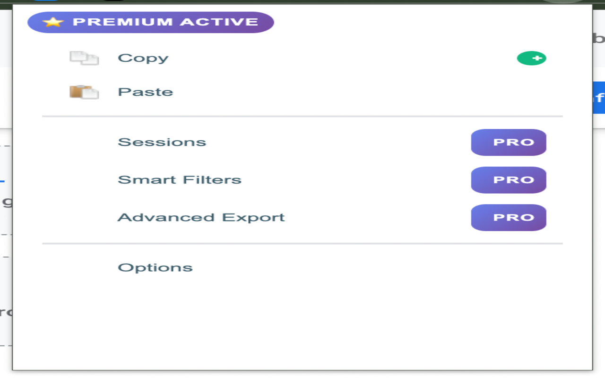Screen dimensions: 605x378
Task: Click the PRO badge beside Smart Filters
Action: [509, 180]
